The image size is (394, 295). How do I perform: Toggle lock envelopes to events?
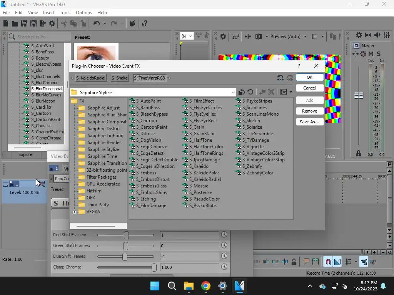point(364,262)
